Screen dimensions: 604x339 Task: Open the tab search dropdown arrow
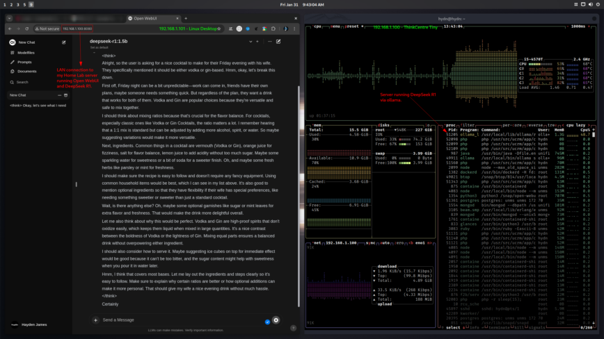[9, 19]
